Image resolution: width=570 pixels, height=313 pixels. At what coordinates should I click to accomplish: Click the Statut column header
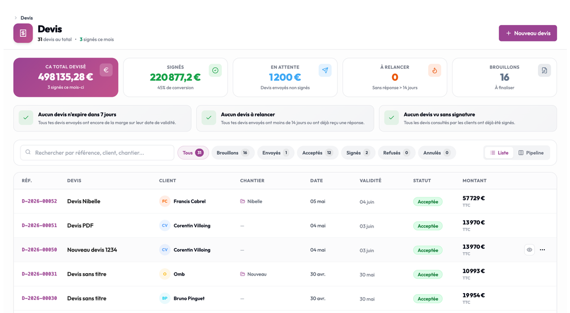coord(422,180)
